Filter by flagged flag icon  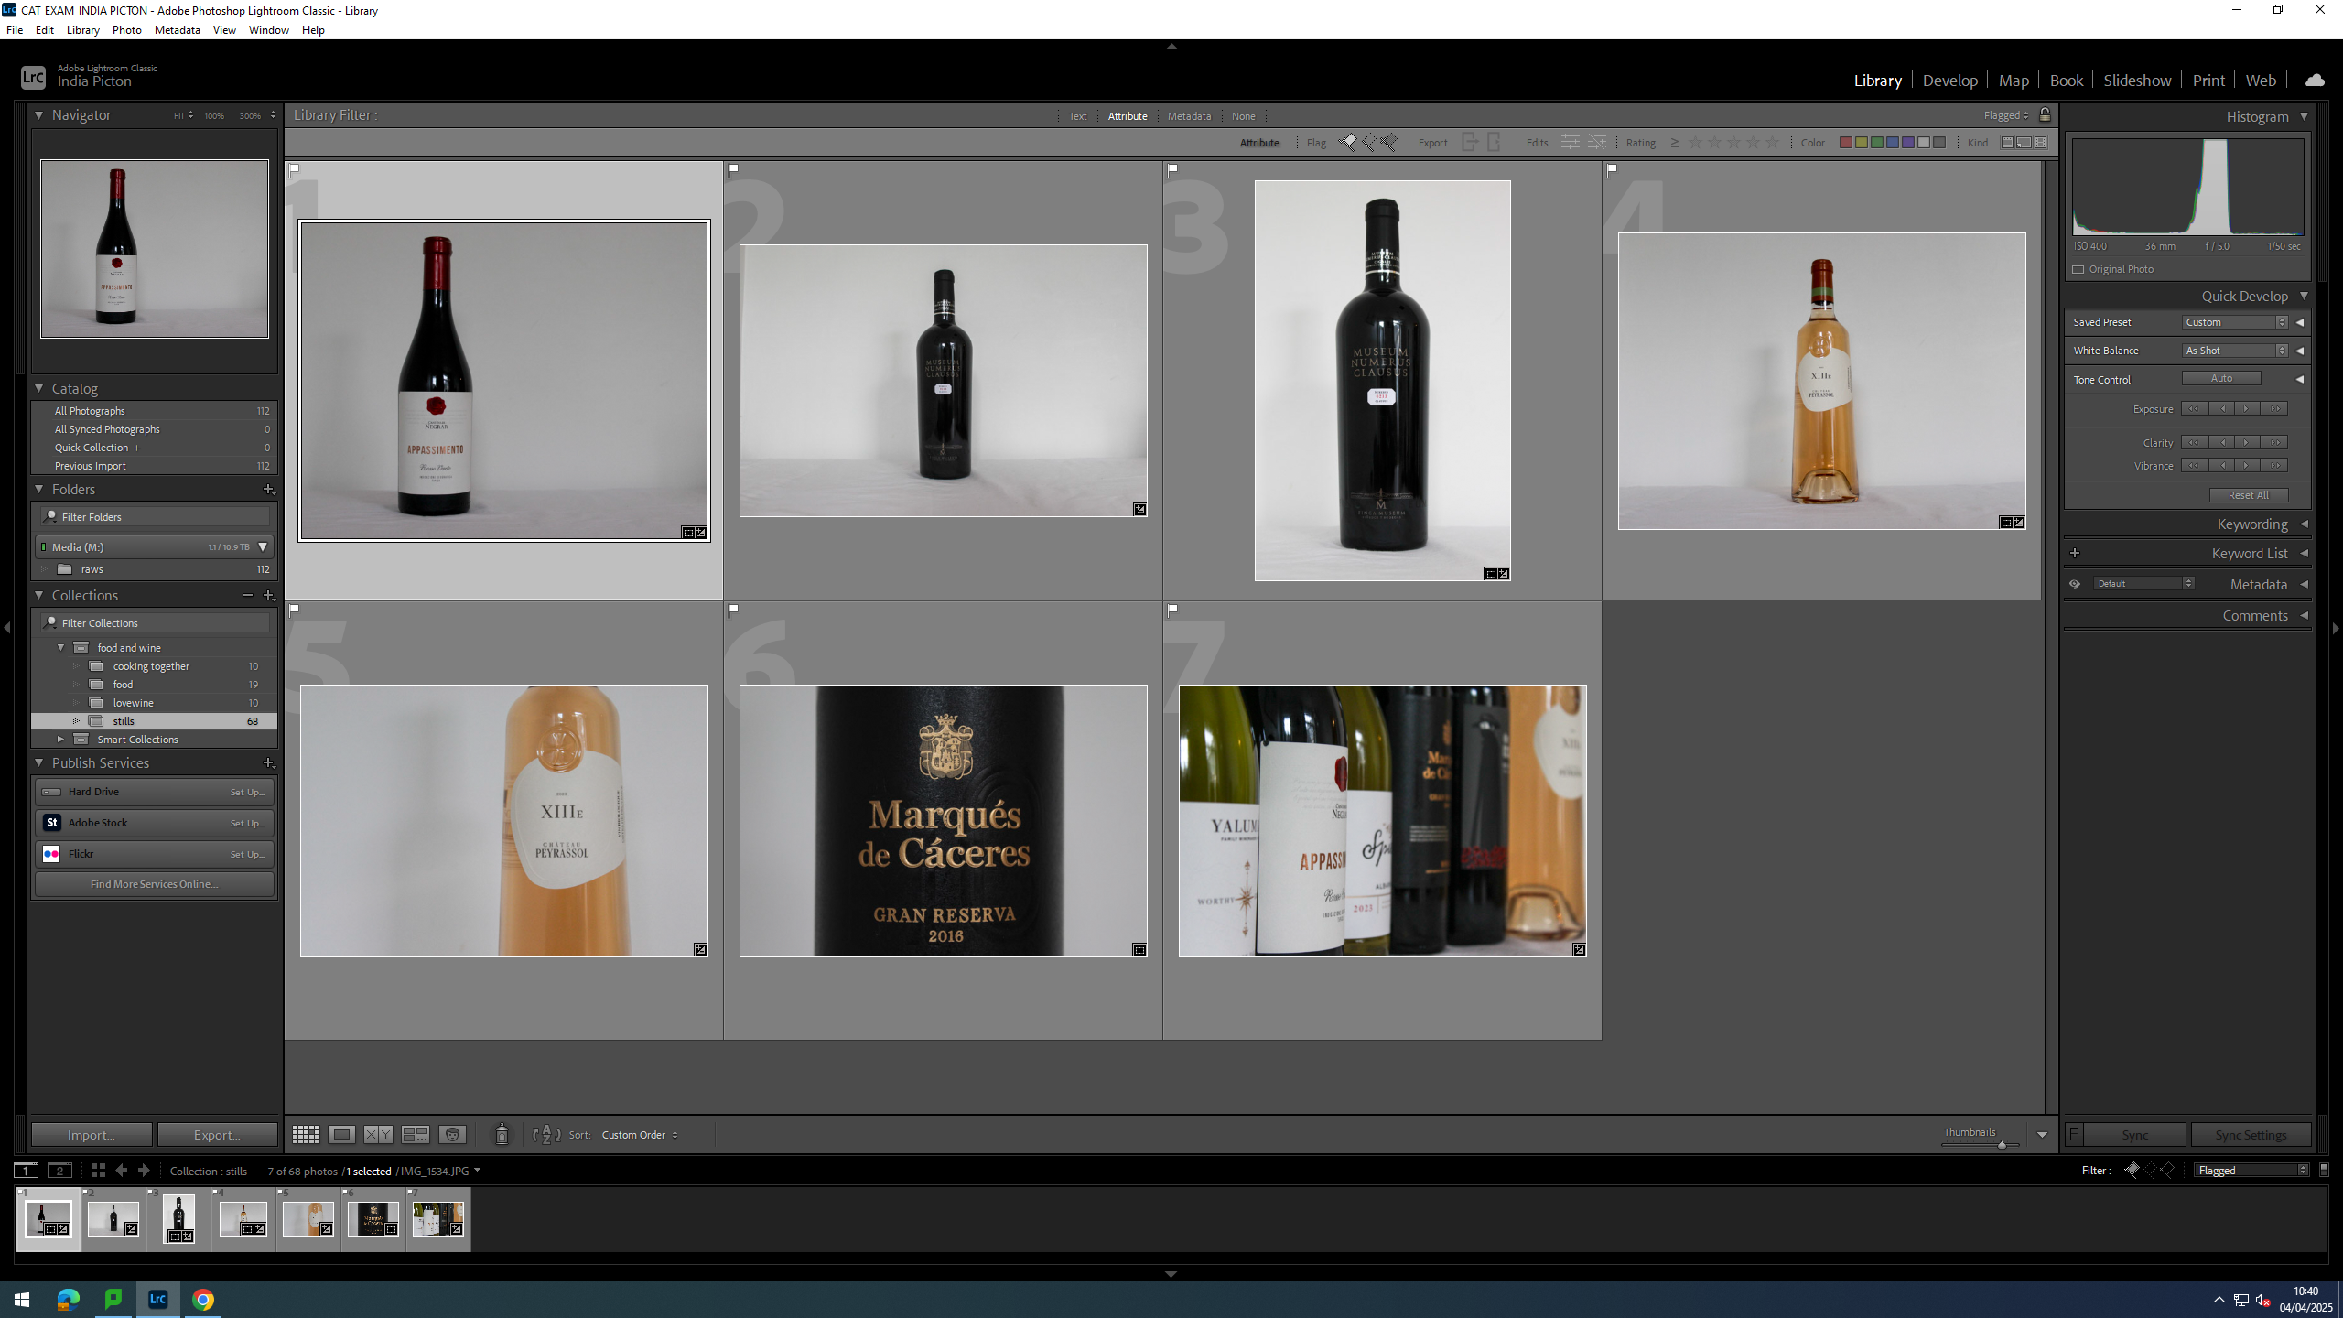tap(1348, 142)
